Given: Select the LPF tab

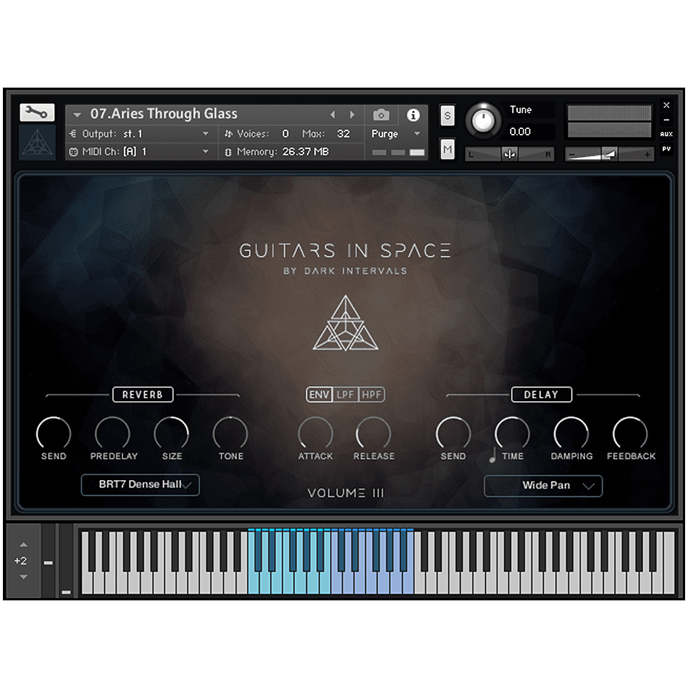Looking at the screenshot, I should [346, 395].
